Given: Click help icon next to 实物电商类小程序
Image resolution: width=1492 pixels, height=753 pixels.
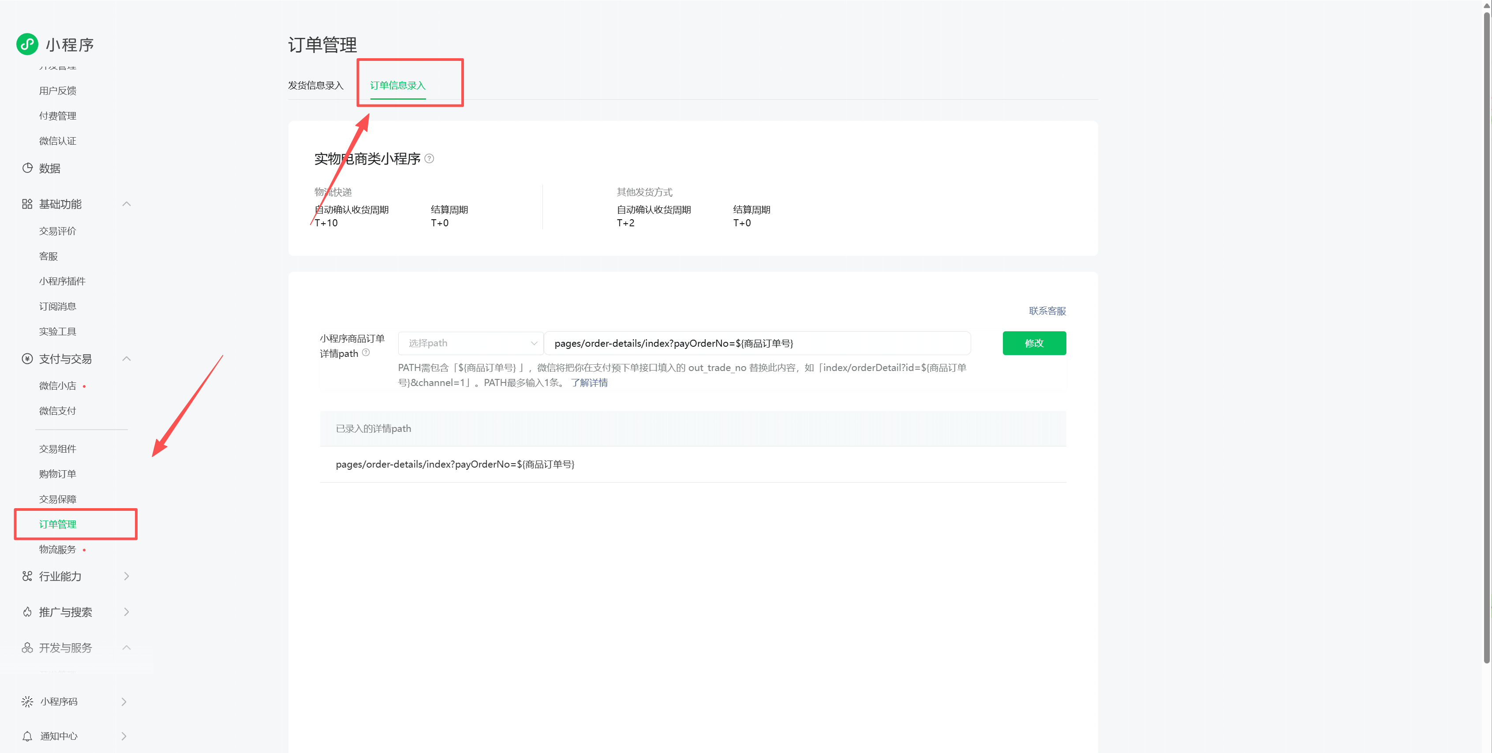Looking at the screenshot, I should click(429, 158).
